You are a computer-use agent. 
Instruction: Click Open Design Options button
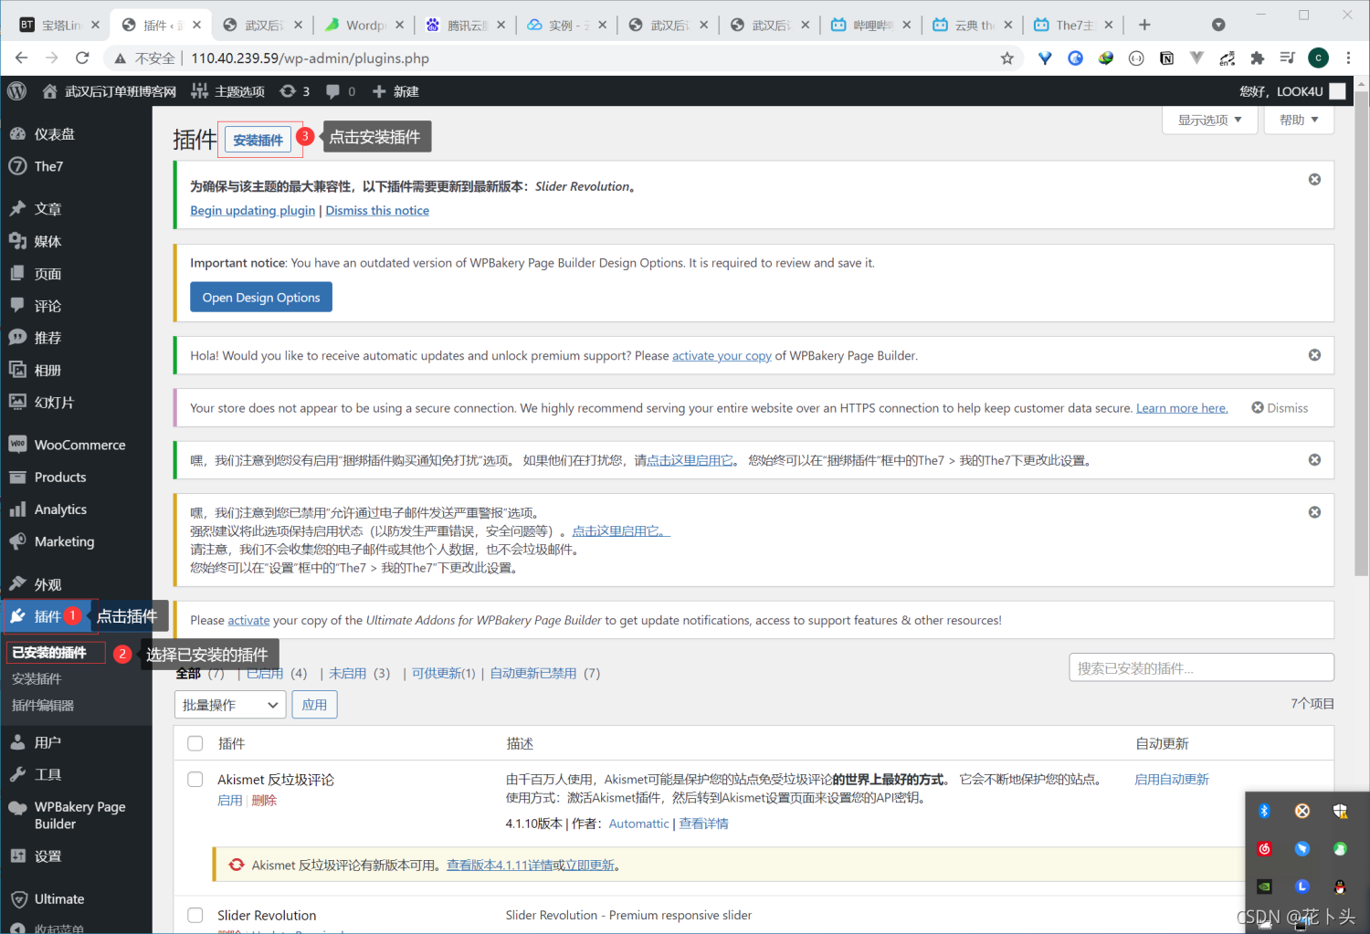[261, 298]
